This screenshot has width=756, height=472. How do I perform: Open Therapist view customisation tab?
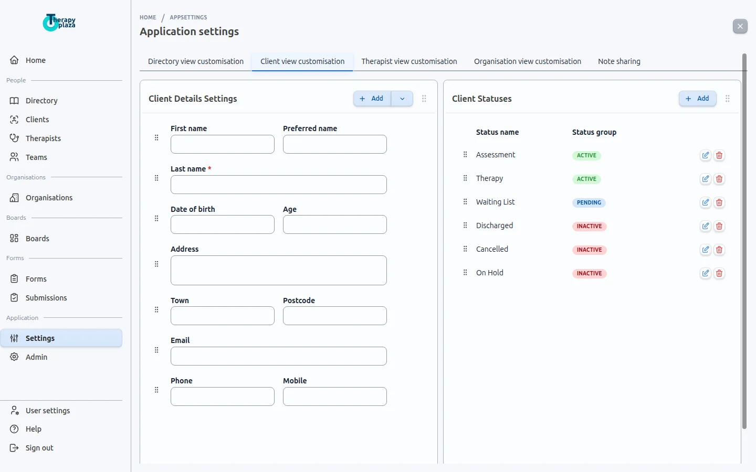tap(409, 61)
